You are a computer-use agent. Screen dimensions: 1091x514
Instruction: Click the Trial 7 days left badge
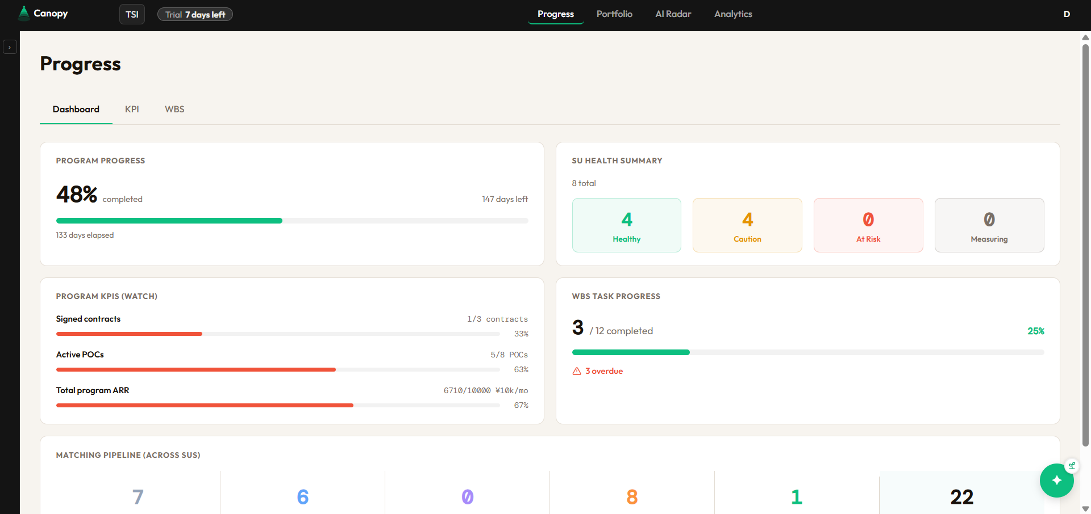[x=195, y=14]
